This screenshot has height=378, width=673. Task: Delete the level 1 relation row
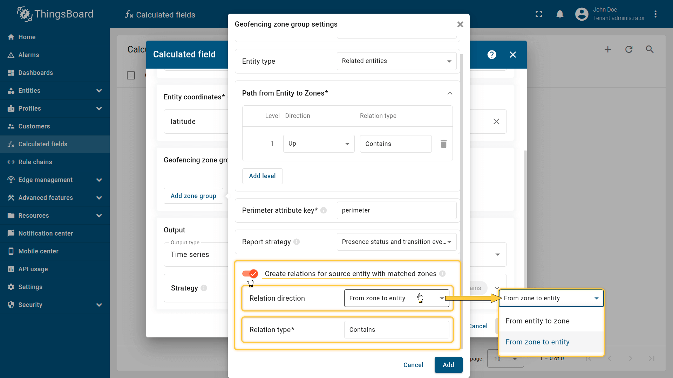coord(443,144)
